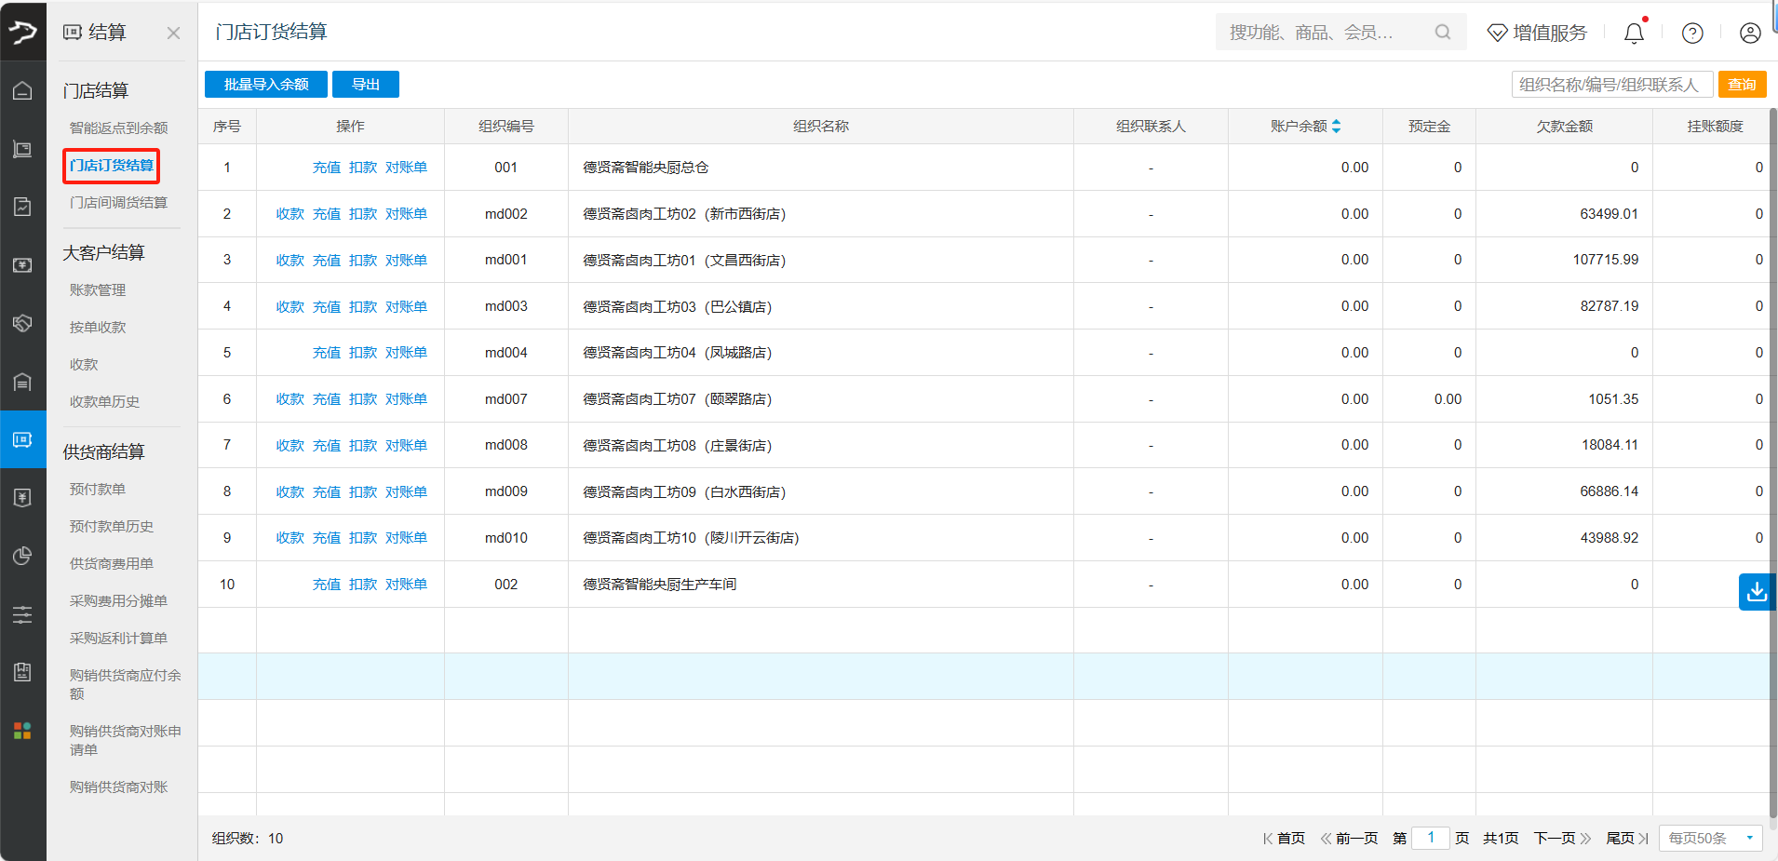1778x861 pixels.
Task: Focus the 组织名称/编号/组织联系人 search field
Action: pos(1611,85)
